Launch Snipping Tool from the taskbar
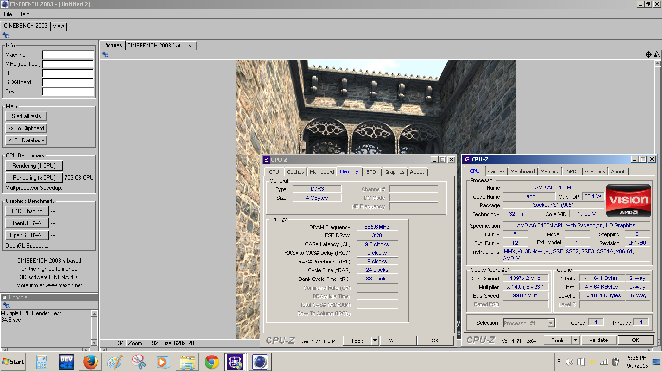 pyautogui.click(x=139, y=362)
